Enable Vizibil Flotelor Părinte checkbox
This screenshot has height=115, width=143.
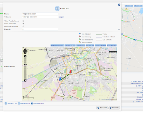(x=23, y=21)
